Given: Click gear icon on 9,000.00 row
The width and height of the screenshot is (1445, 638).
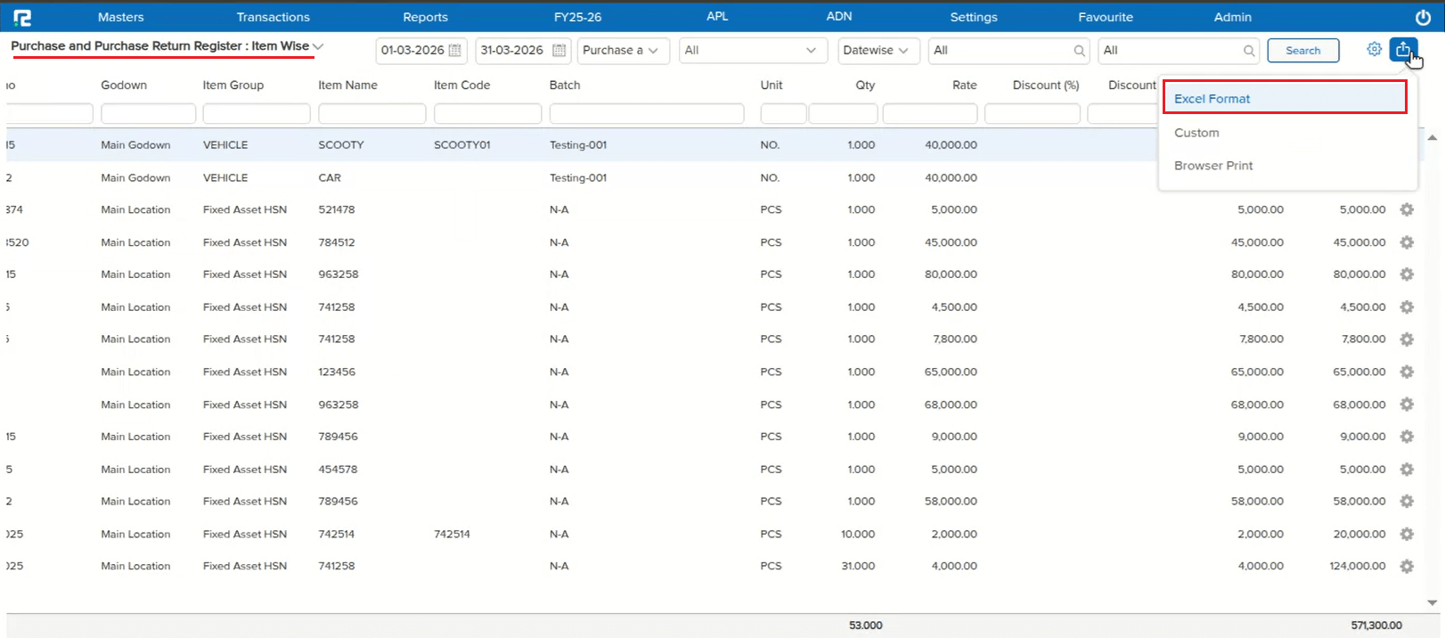Looking at the screenshot, I should pos(1407,437).
